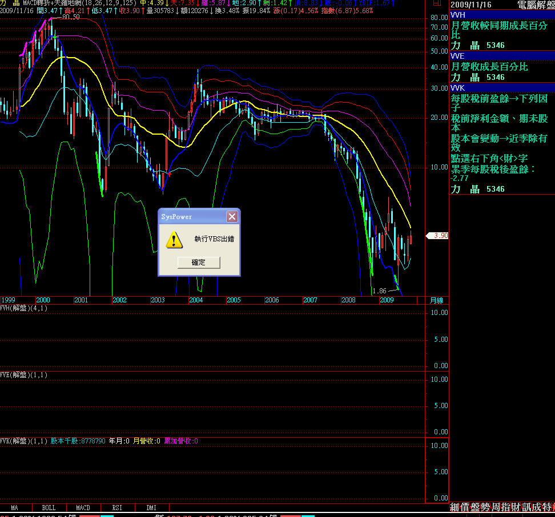Click the 3.90 current price label
Viewport: 555px width, 517px height.
pyautogui.click(x=440, y=236)
